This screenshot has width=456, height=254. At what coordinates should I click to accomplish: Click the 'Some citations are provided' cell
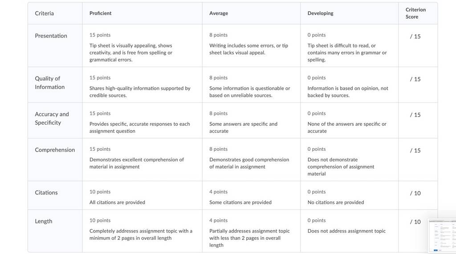(251, 196)
